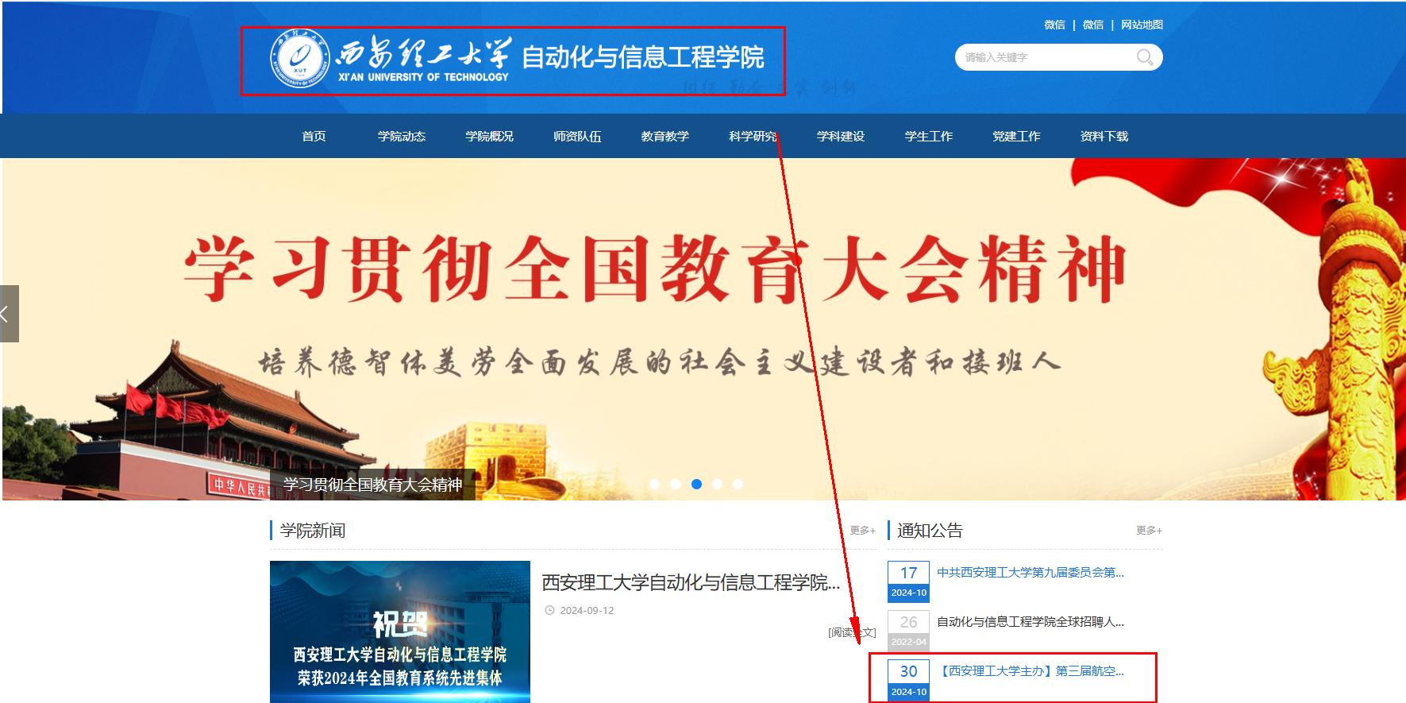Image resolution: width=1406 pixels, height=703 pixels.
Task: Click the search magnifier icon
Action: coord(1144,57)
